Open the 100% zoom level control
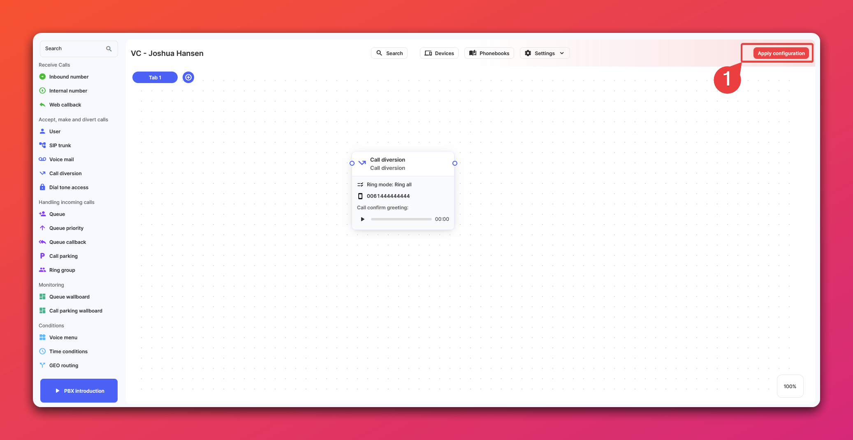The width and height of the screenshot is (853, 440). pyautogui.click(x=790, y=387)
